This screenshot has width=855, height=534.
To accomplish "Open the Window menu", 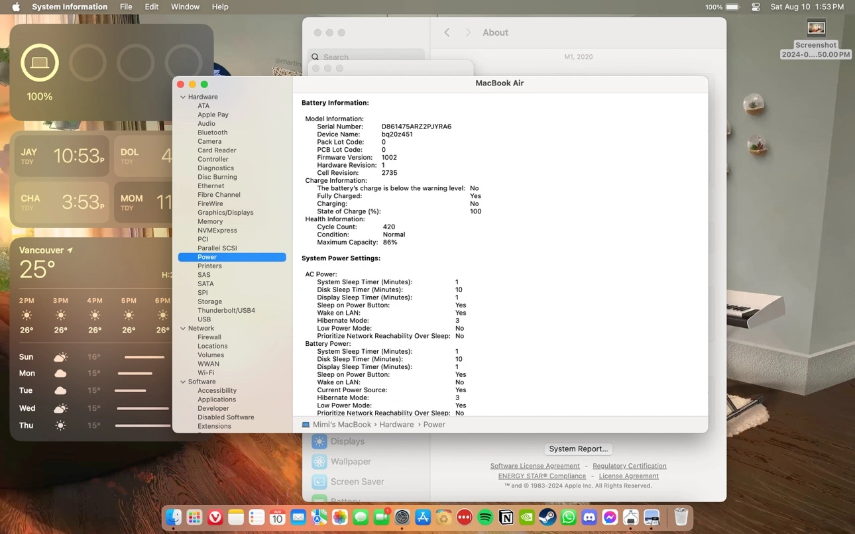I will [x=185, y=7].
